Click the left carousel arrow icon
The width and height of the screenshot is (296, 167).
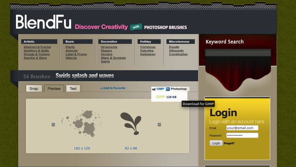(x=53, y=125)
